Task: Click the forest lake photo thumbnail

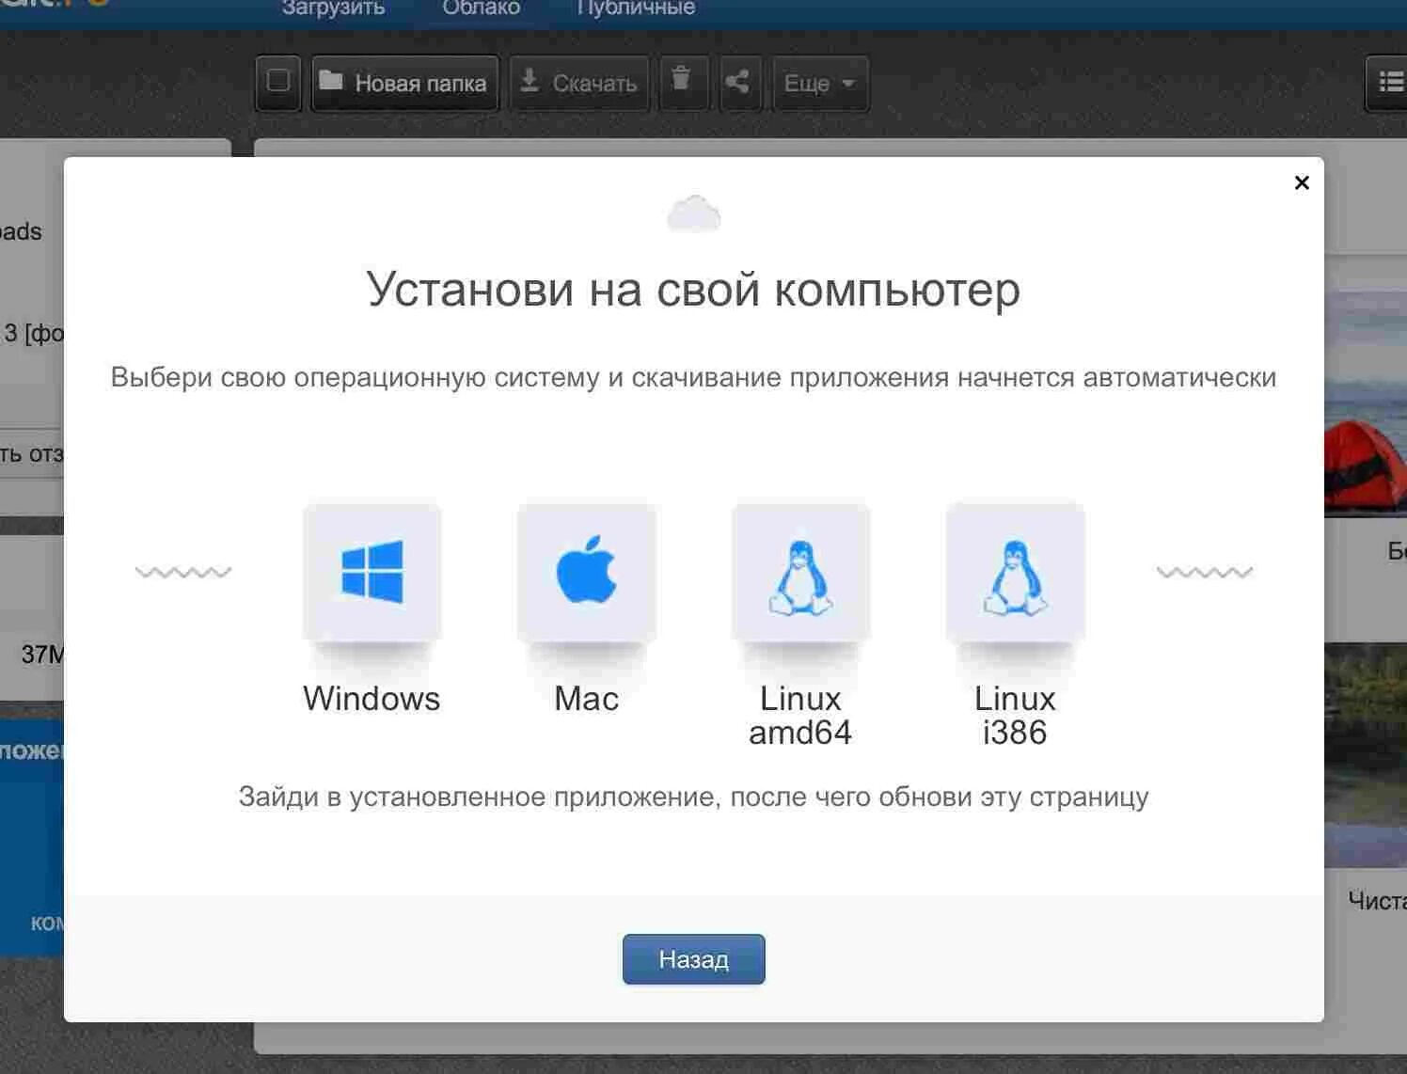Action: (x=1366, y=755)
